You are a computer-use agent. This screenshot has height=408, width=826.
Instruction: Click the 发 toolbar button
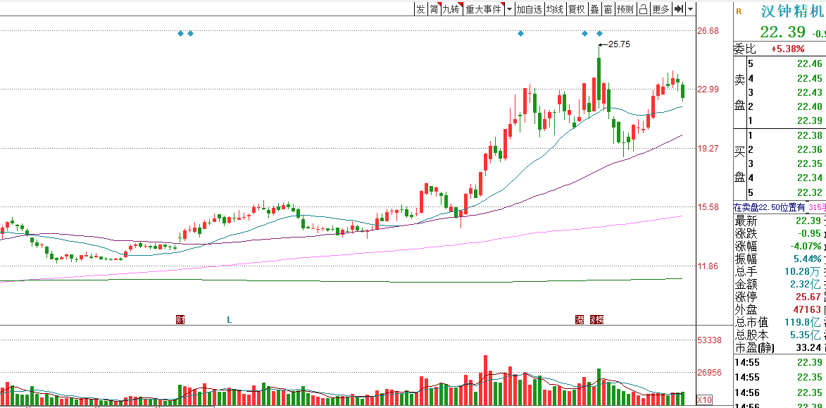420,9
